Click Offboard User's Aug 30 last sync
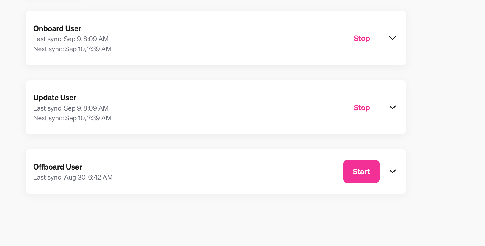This screenshot has height=246, width=485. (73, 177)
